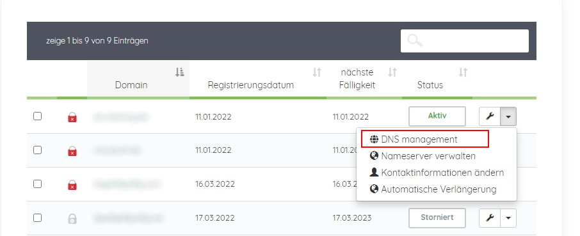Expand dropdown arrow in the Storniert row
580x236 pixels.
click(x=508, y=218)
